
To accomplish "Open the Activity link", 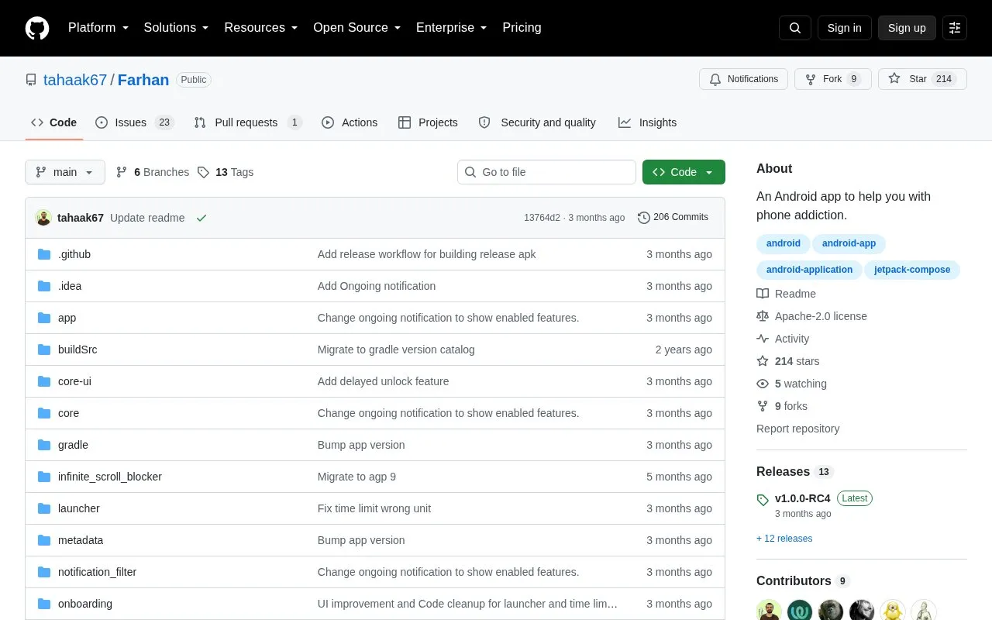I will pyautogui.click(x=783, y=339).
